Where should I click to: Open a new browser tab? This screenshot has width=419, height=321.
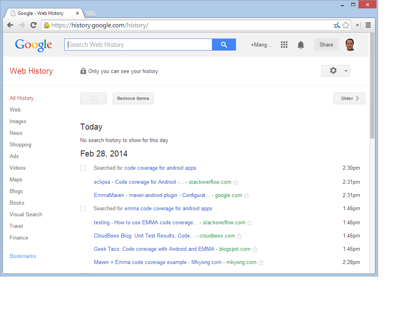tap(91, 13)
